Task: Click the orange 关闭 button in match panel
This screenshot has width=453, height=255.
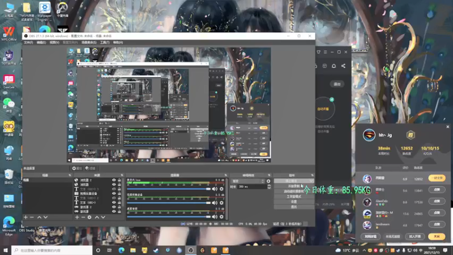Action: click(x=436, y=236)
